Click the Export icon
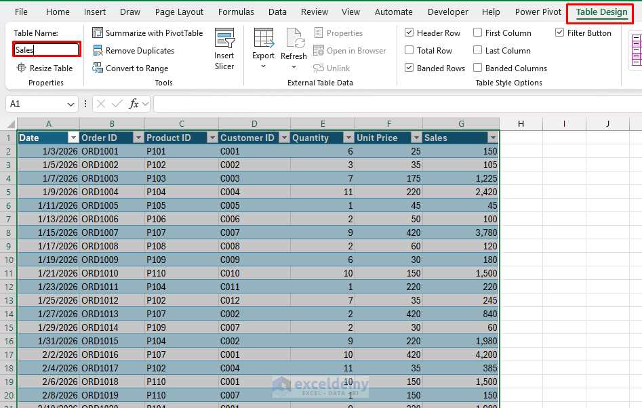Image resolution: width=642 pixels, height=408 pixels. click(x=264, y=38)
